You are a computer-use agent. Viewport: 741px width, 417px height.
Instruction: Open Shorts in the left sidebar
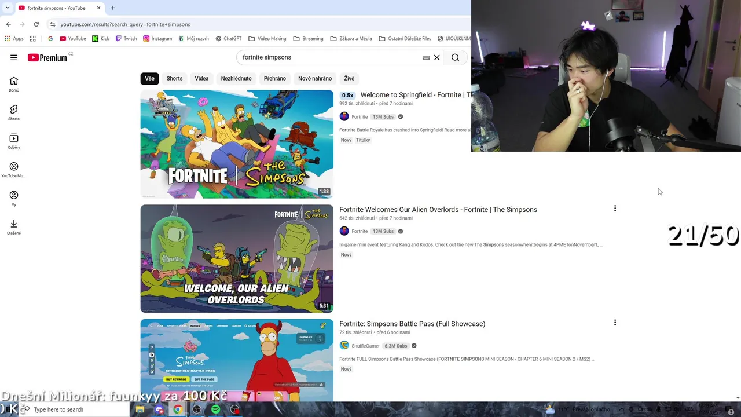[x=14, y=113]
